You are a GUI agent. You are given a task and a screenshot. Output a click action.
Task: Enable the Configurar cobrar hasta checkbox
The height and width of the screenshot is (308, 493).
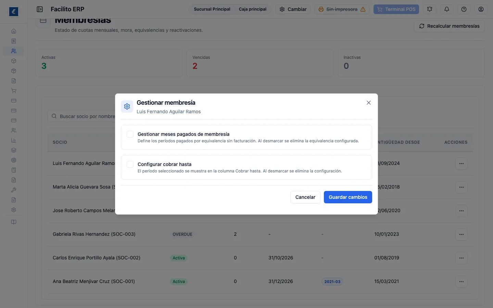tap(130, 164)
